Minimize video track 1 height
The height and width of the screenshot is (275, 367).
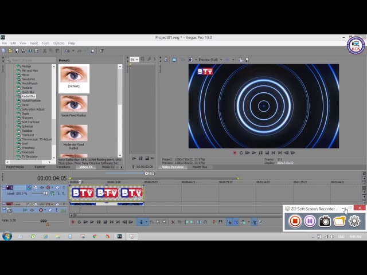coord(3,187)
